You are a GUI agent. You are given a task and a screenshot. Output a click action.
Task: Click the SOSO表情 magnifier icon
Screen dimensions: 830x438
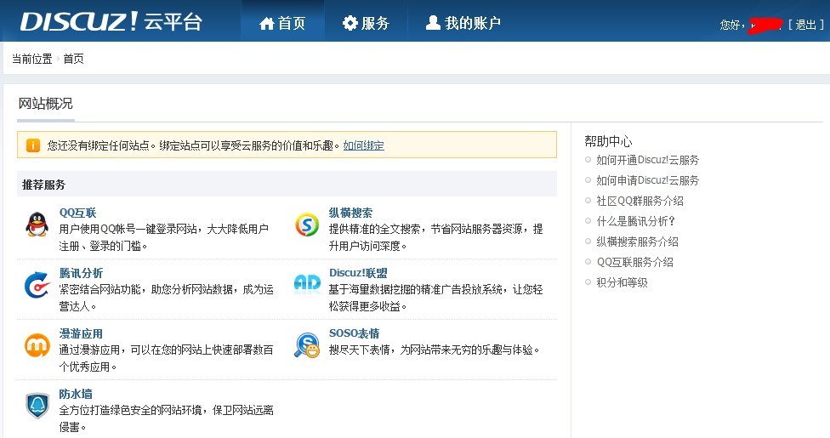308,344
